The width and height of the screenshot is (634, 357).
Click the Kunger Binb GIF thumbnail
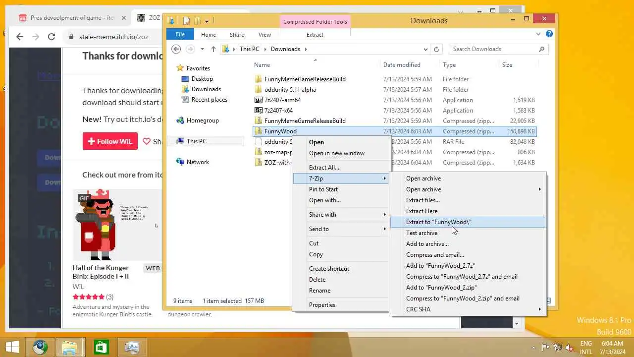pyautogui.click(x=117, y=225)
